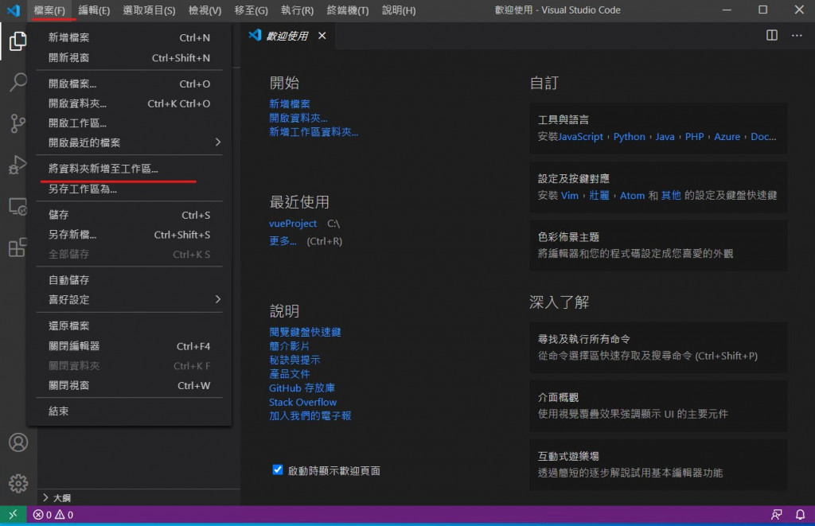Click errors and warnings status indicator
Screen dimensions: 815x526
[x=53, y=515]
